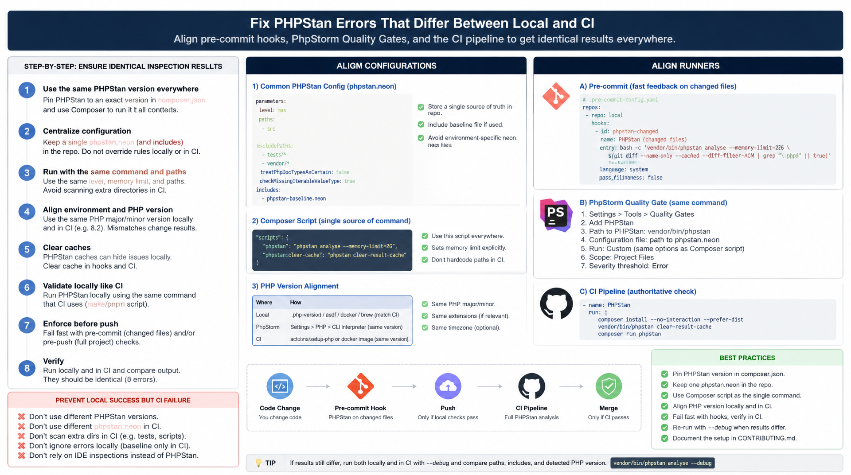Click the 'vendor/bin/phpstan analyse --debug' command chip
Screen dimensions: 851x475
pyautogui.click(x=662, y=463)
